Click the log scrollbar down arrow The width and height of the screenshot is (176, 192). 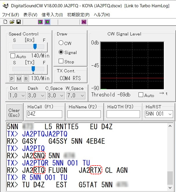[170, 188]
